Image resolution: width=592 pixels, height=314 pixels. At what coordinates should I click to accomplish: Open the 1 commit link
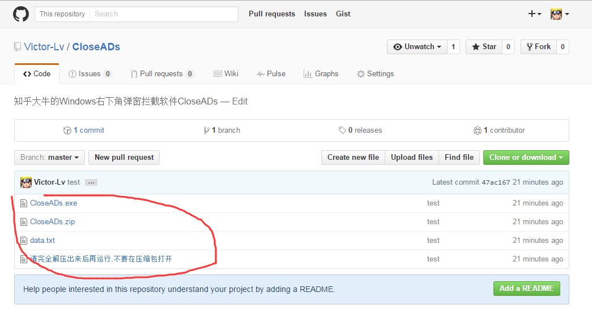pos(89,130)
